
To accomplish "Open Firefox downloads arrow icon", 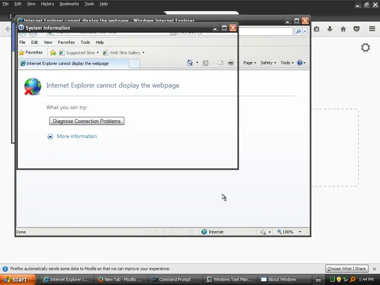I will point(330,29).
